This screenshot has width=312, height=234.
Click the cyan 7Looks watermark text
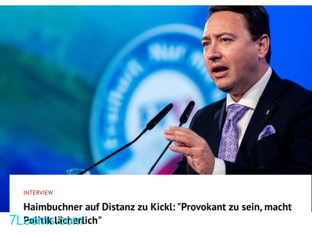click(46, 220)
